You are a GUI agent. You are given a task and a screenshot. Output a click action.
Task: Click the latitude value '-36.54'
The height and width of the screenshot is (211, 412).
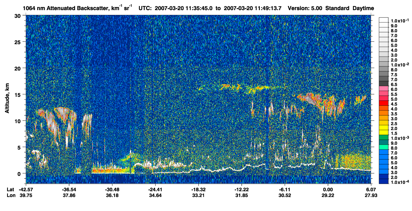[x=69, y=189]
